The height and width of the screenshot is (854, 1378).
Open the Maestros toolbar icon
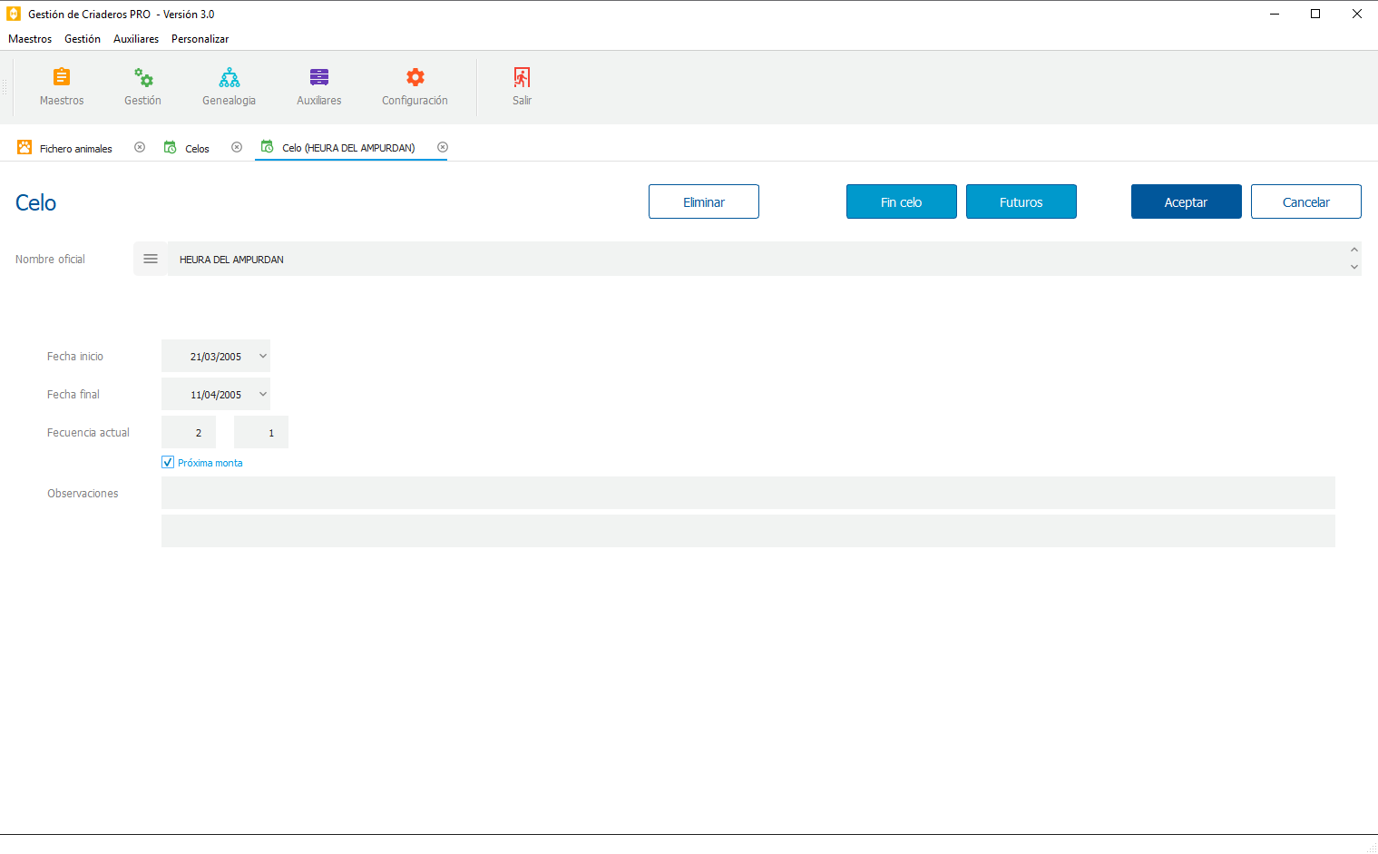point(61,86)
